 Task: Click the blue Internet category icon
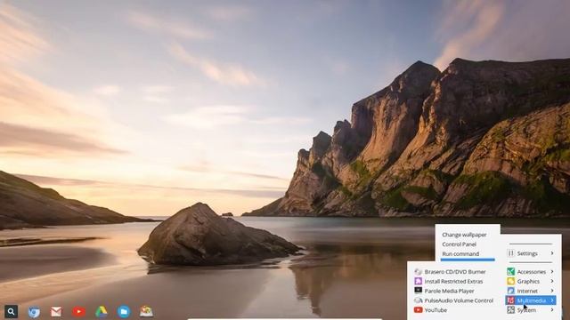click(x=511, y=291)
